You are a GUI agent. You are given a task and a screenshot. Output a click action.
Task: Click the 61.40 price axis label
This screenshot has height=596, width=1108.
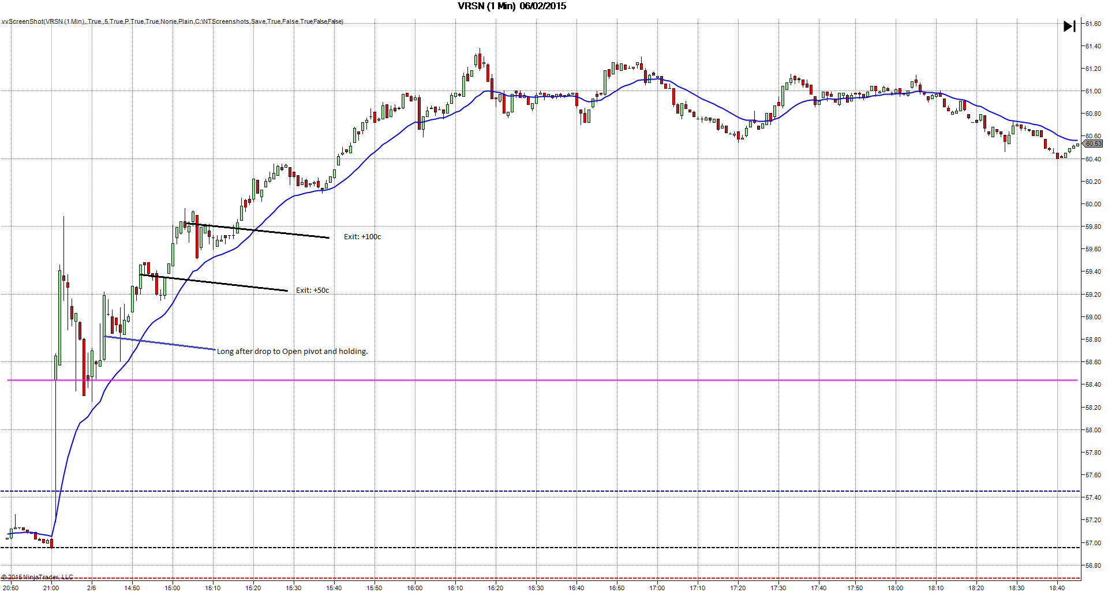pyautogui.click(x=1093, y=46)
